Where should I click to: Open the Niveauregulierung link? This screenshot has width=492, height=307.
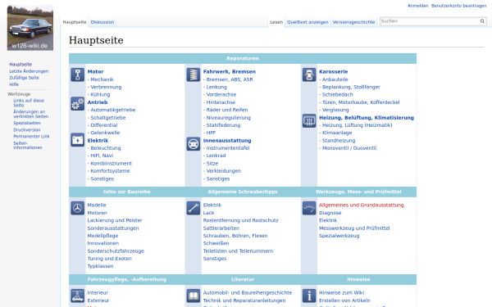coord(229,117)
